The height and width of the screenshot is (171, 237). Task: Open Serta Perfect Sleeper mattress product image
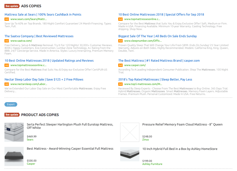pyautogui.click(x=14, y=132)
